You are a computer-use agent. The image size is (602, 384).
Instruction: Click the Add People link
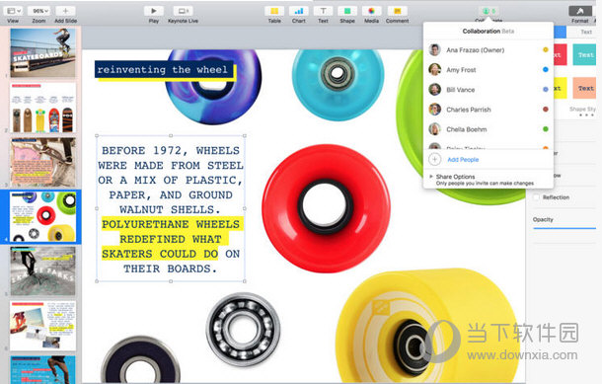(463, 160)
